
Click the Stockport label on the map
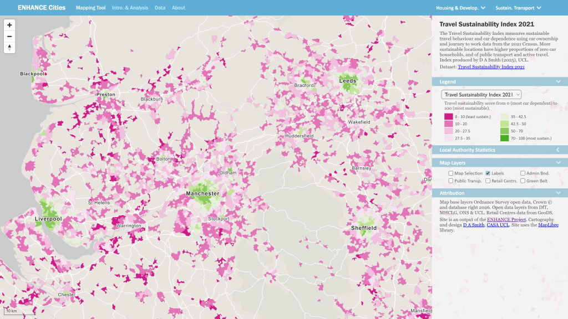219,219
